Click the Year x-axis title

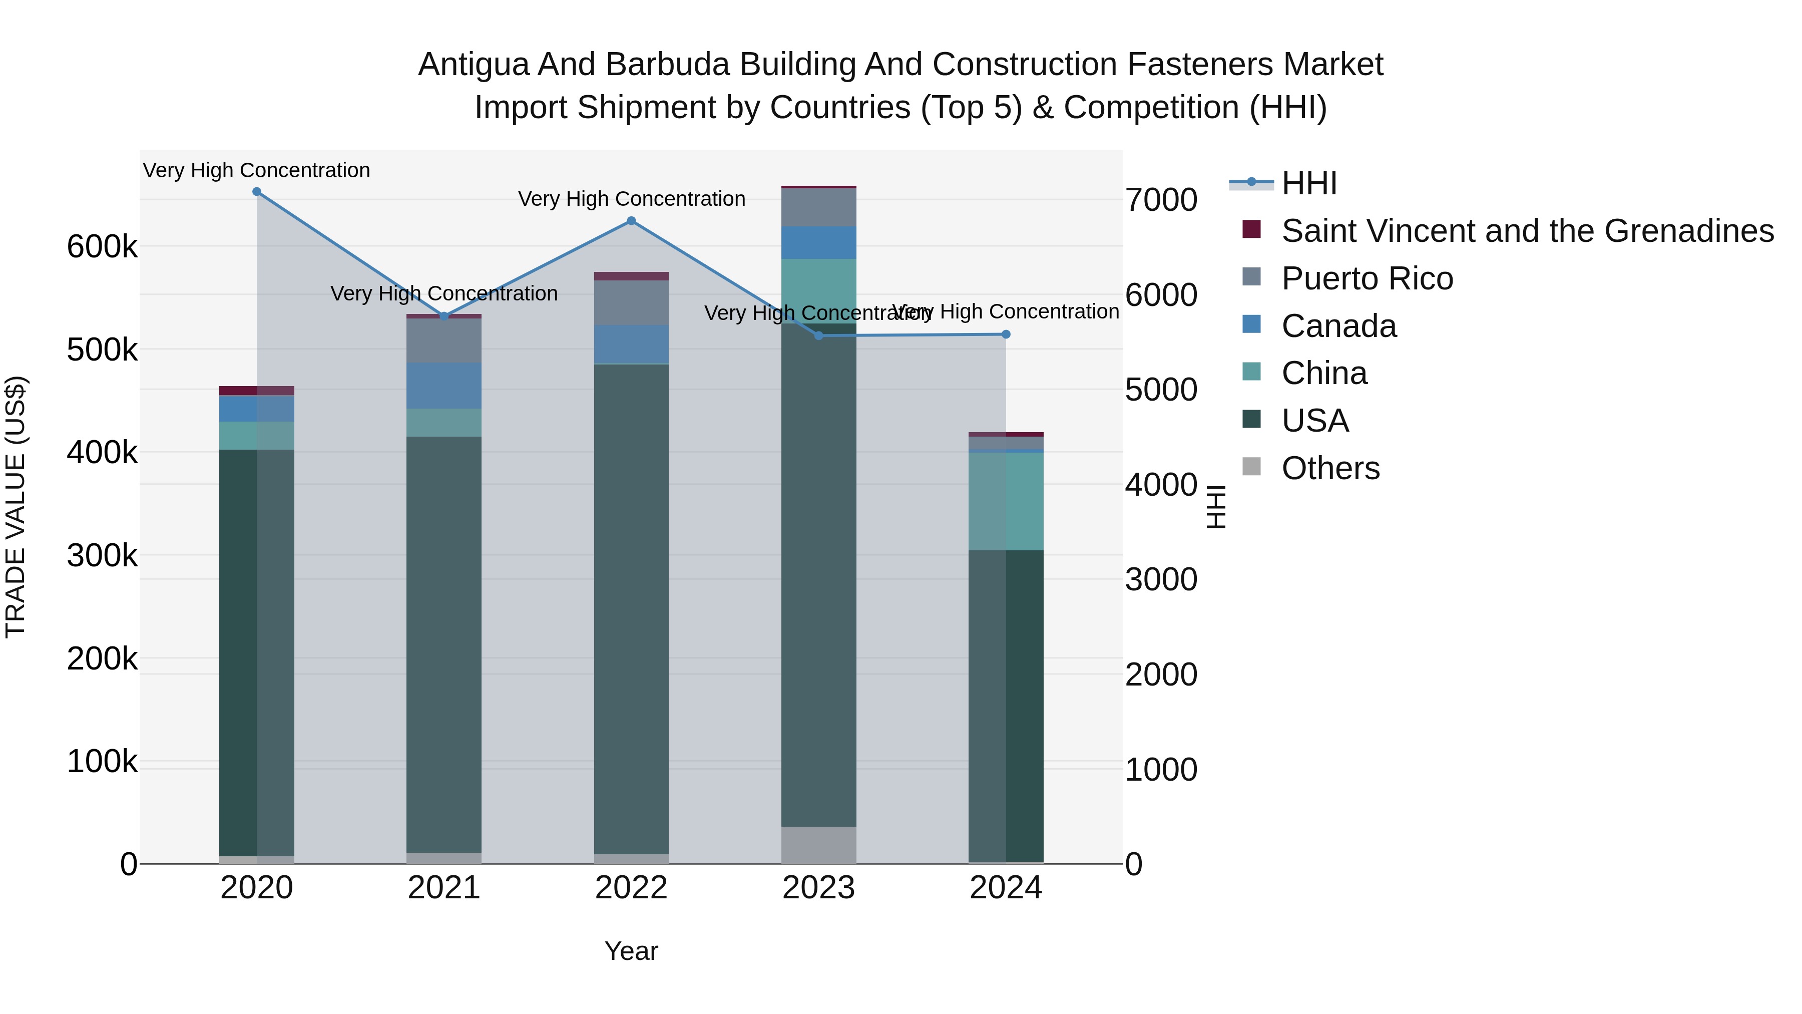[x=632, y=952]
